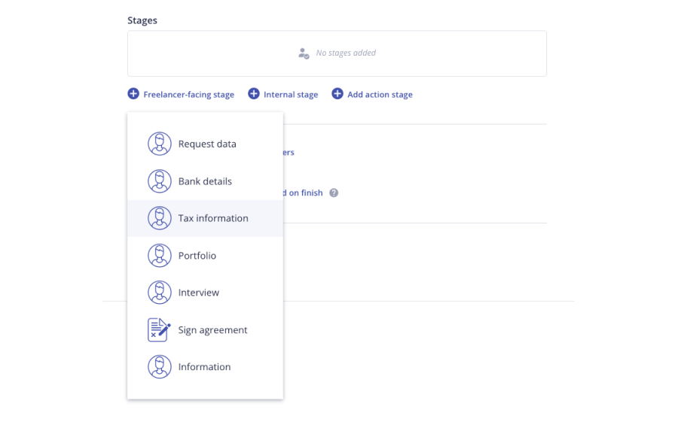The height and width of the screenshot is (422, 678).
Task: Select Interview stage option
Action: tap(206, 293)
